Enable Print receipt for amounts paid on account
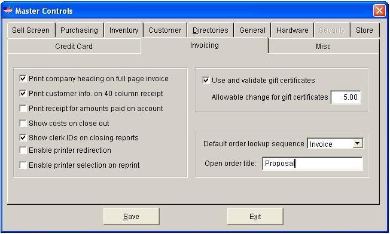The height and width of the screenshot is (234, 390). point(23,109)
